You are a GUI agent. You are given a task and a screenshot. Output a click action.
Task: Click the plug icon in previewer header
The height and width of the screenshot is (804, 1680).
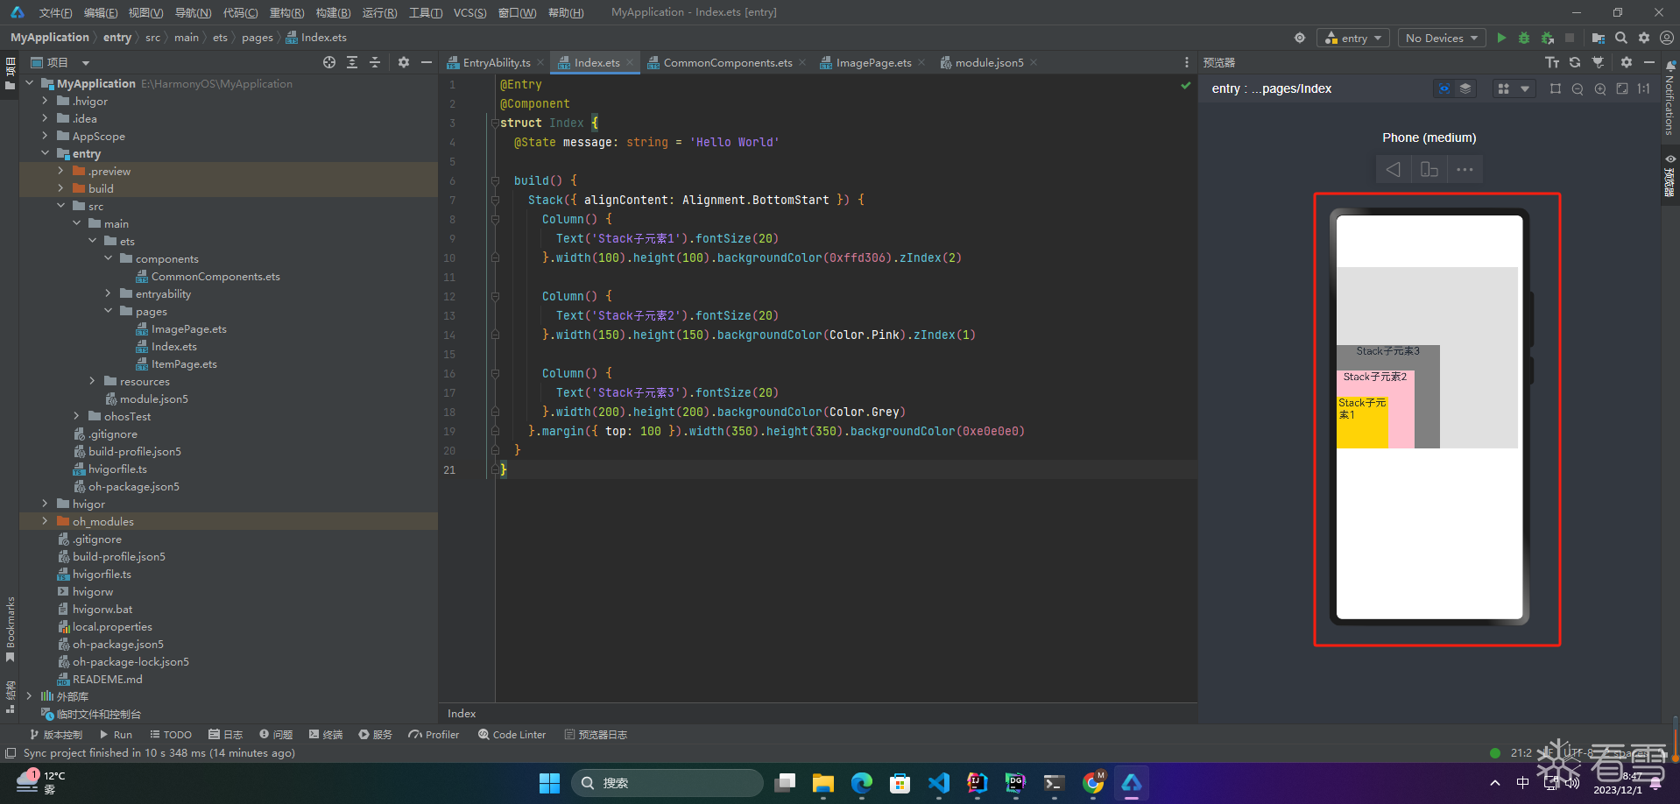tap(1599, 62)
